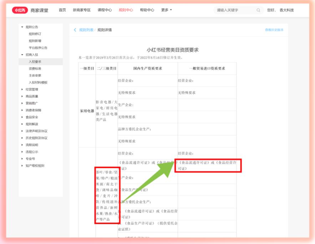The width and height of the screenshot is (315, 244).
Task: Open the 课程中心 nav item
Action: [x=105, y=10]
